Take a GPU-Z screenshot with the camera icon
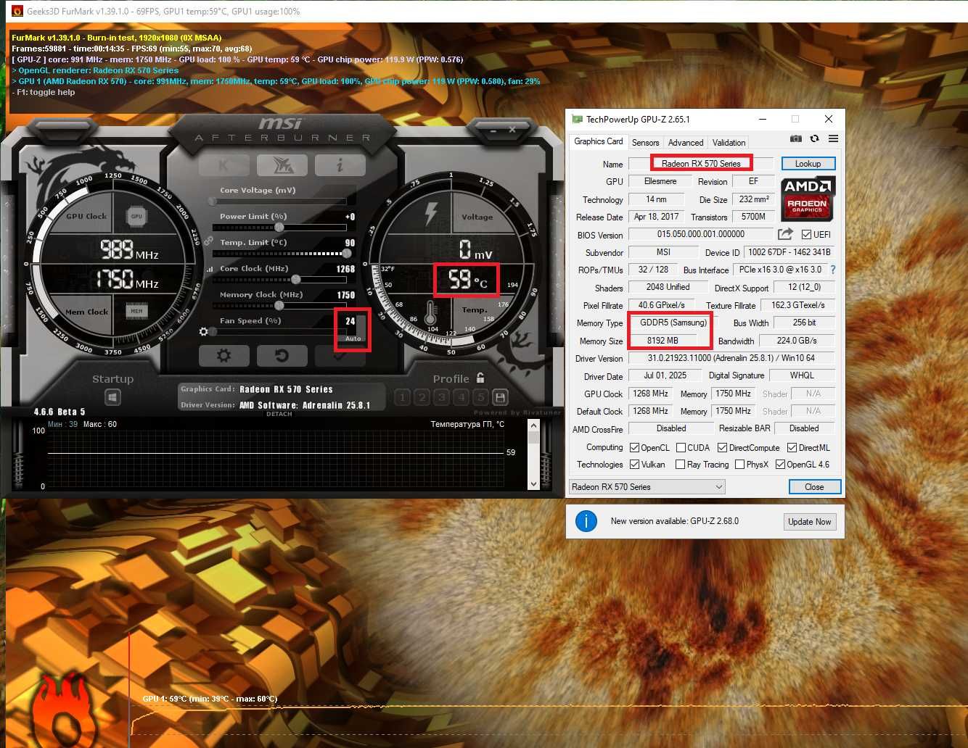This screenshot has width=968, height=748. pos(795,138)
